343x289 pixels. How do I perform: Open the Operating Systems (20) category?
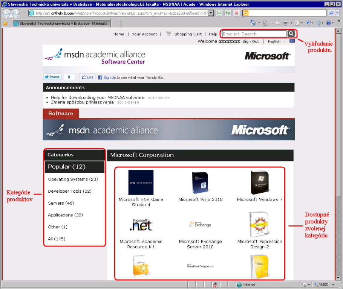coord(73,179)
